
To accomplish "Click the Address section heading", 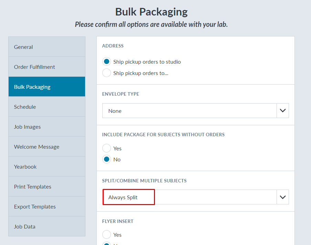I will click(x=113, y=46).
